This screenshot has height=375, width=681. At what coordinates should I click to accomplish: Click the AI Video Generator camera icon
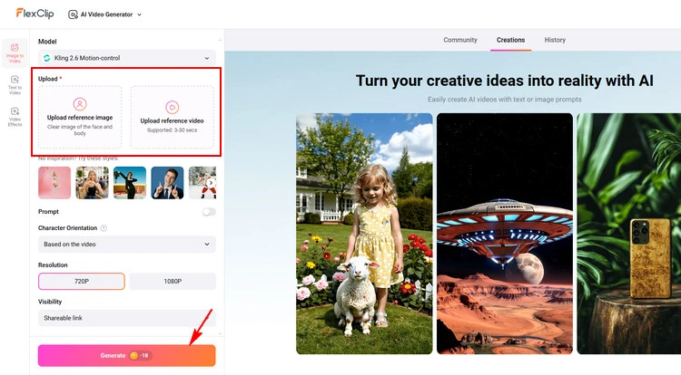[x=73, y=14]
